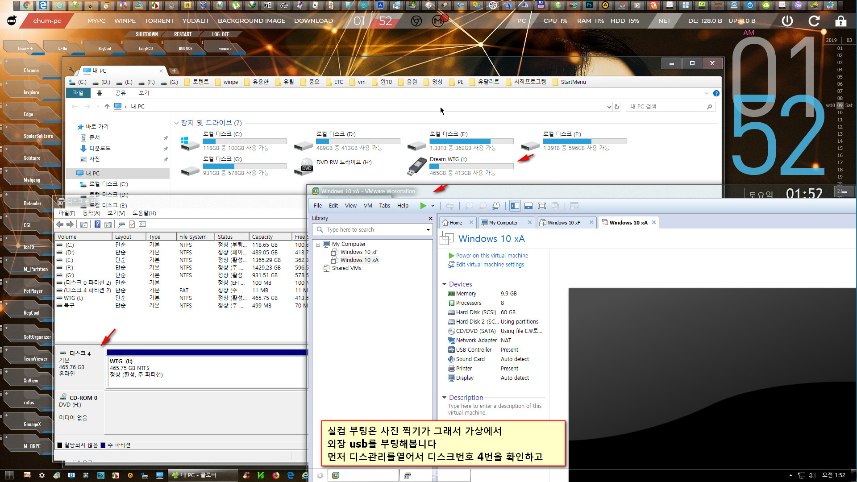Collapse Description section in VMware
857x482 pixels.
click(x=444, y=398)
